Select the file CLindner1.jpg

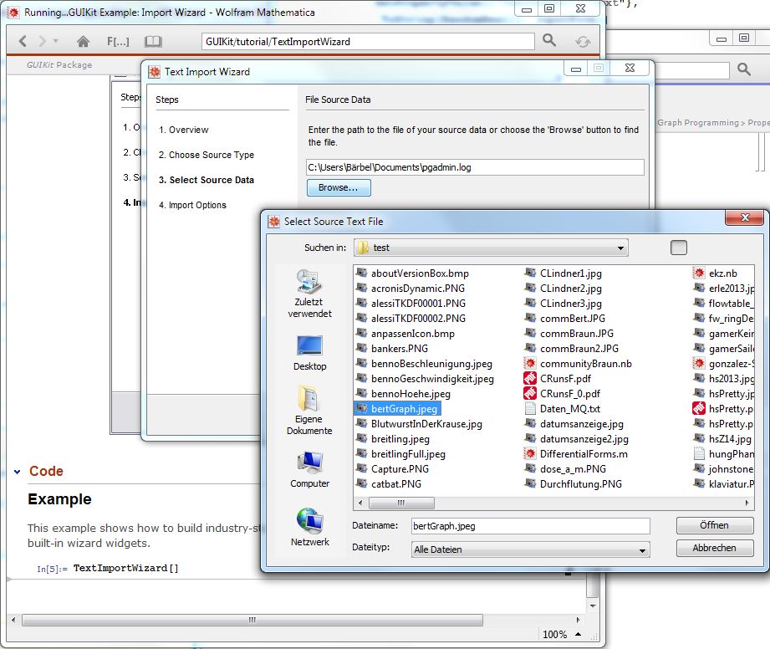click(563, 273)
